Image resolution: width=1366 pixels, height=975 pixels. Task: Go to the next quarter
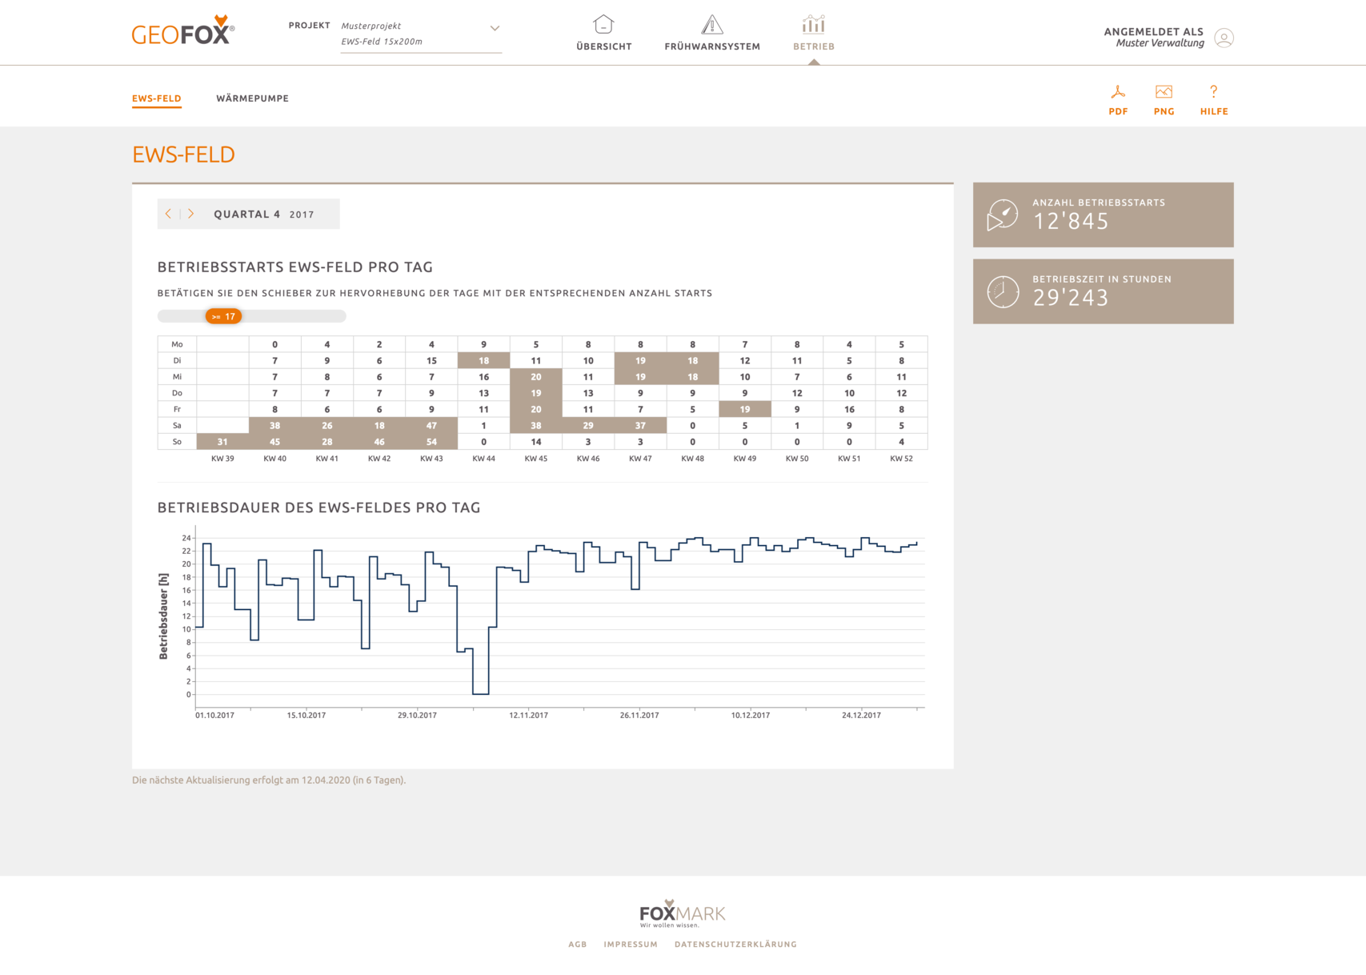click(x=191, y=214)
